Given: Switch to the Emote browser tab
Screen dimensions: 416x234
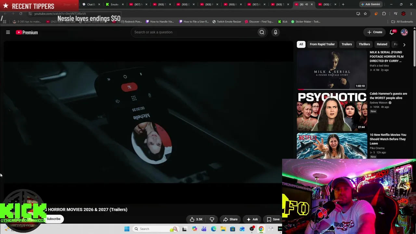Looking at the screenshot, I should click(114, 4).
